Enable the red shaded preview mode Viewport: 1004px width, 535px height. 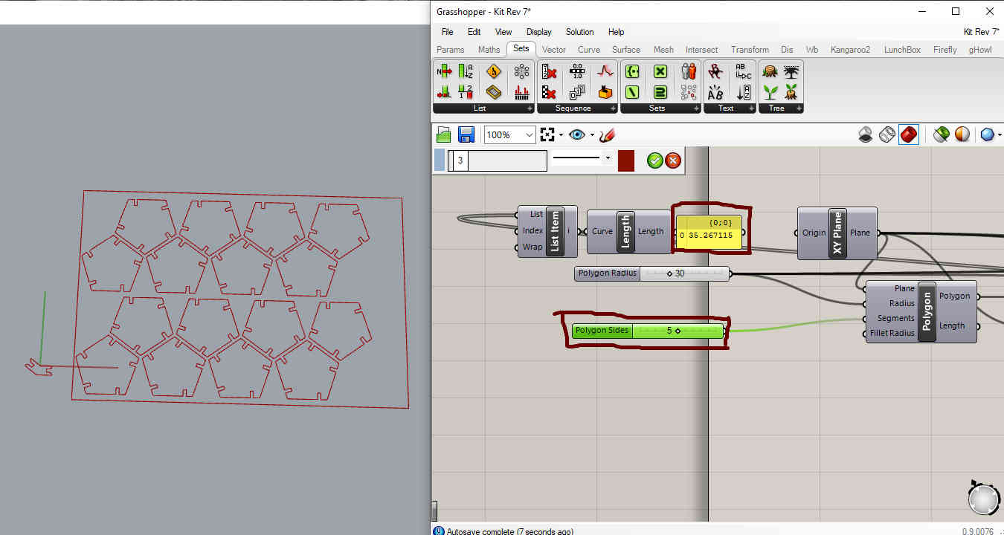(x=909, y=134)
